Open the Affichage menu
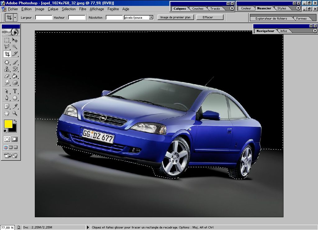The width and height of the screenshot is (318, 230). tap(97, 9)
